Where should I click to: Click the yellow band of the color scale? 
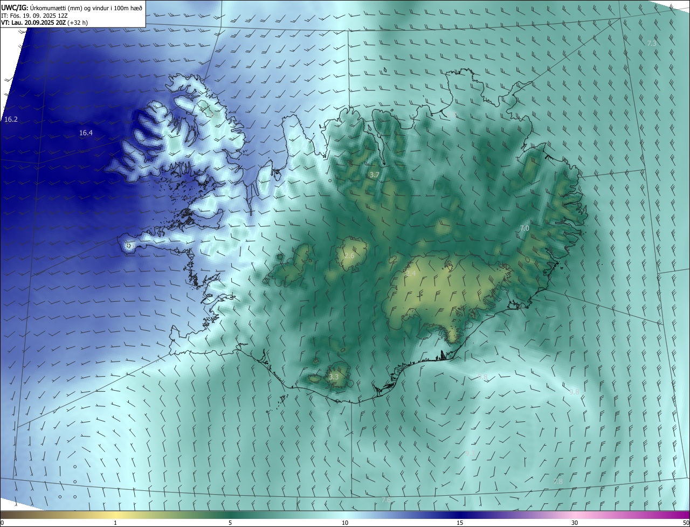(x=115, y=515)
